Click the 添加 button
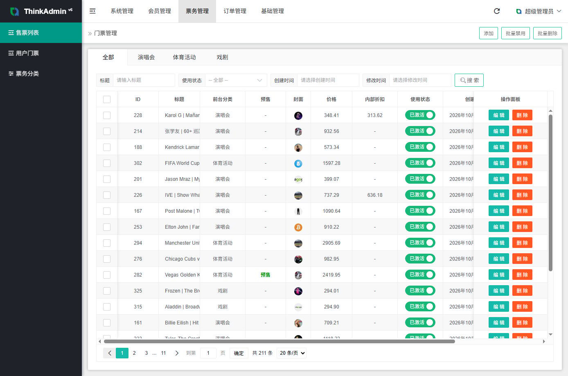568x376 pixels. point(489,33)
